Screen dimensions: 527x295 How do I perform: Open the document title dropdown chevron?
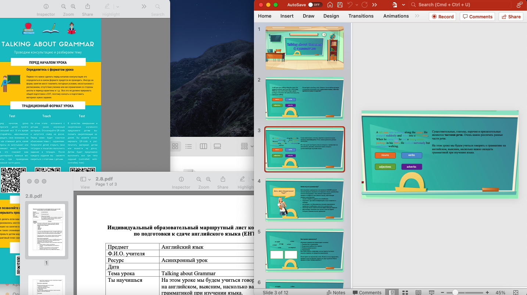click(x=404, y=5)
